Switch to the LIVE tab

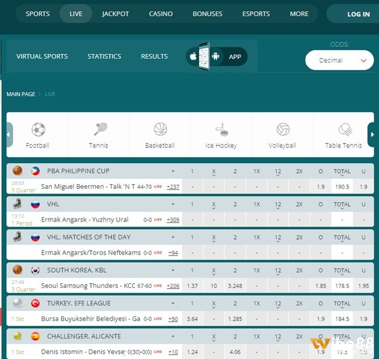click(76, 14)
